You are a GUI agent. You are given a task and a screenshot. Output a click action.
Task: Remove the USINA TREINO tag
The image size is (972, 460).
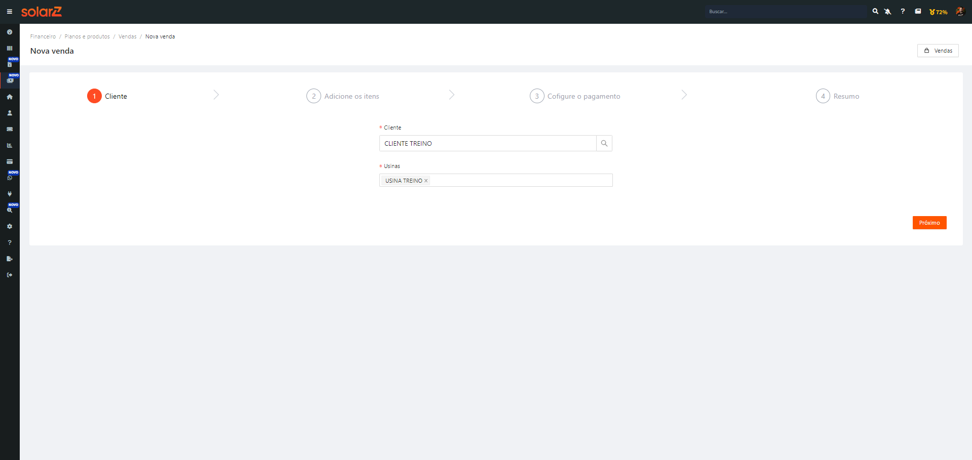tap(426, 181)
